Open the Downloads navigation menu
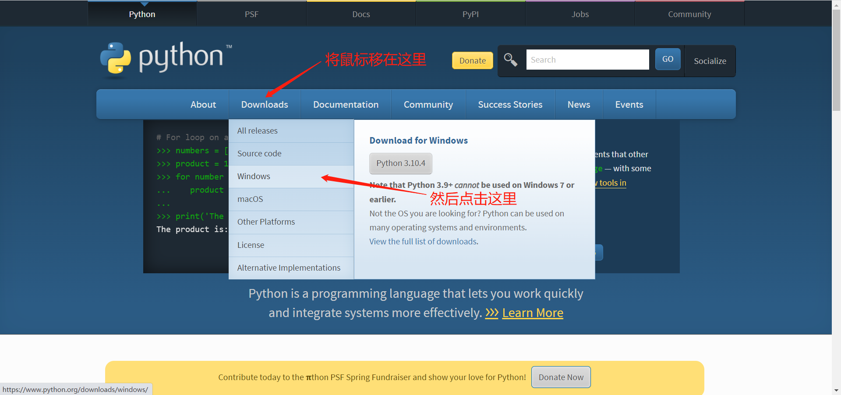This screenshot has height=395, width=841. click(x=265, y=104)
